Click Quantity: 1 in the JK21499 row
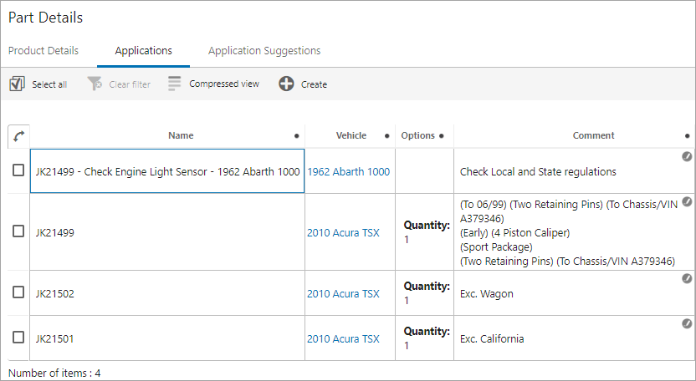 pos(427,232)
